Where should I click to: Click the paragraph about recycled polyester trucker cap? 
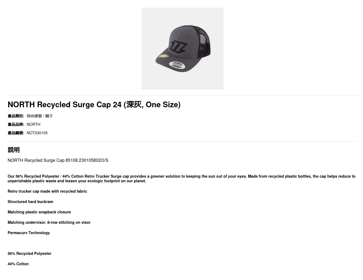pyautogui.click(x=181, y=179)
